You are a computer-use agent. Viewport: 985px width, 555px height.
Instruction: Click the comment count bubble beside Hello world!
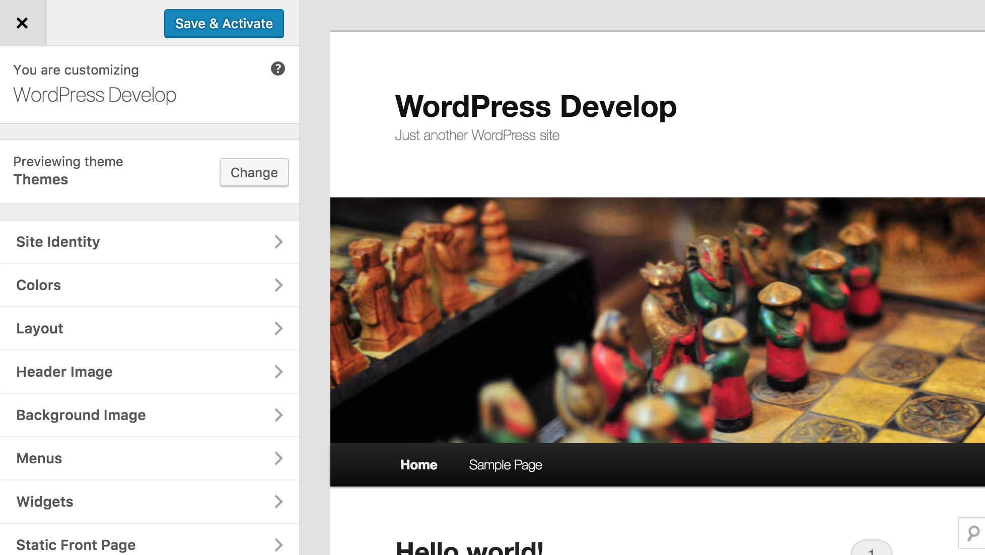click(871, 548)
